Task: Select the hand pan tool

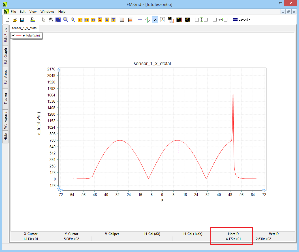Action: (51, 20)
